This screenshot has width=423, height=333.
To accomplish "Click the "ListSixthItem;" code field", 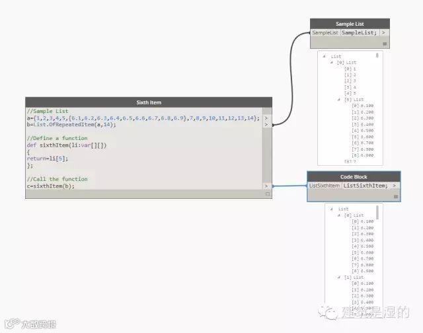I will 365,186.
